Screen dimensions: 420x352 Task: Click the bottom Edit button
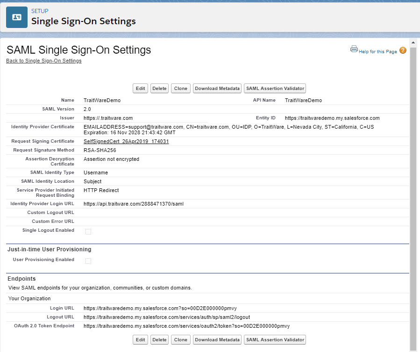click(140, 340)
